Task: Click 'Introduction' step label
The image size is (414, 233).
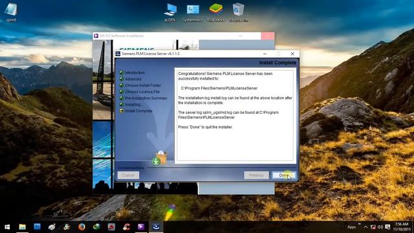Action: tap(135, 72)
